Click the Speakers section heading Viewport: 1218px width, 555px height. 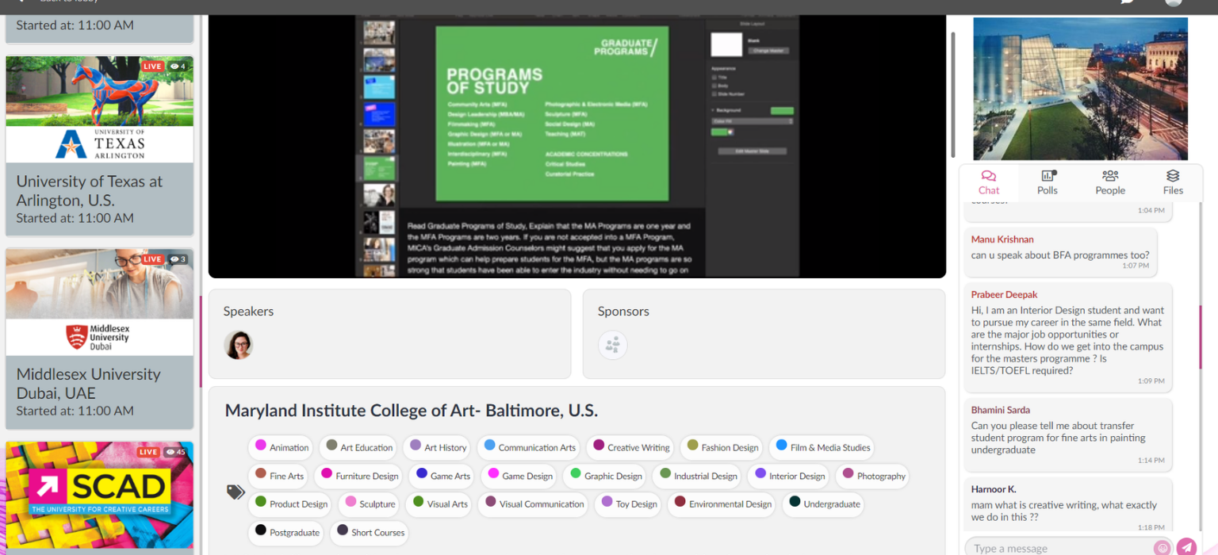[x=248, y=312]
